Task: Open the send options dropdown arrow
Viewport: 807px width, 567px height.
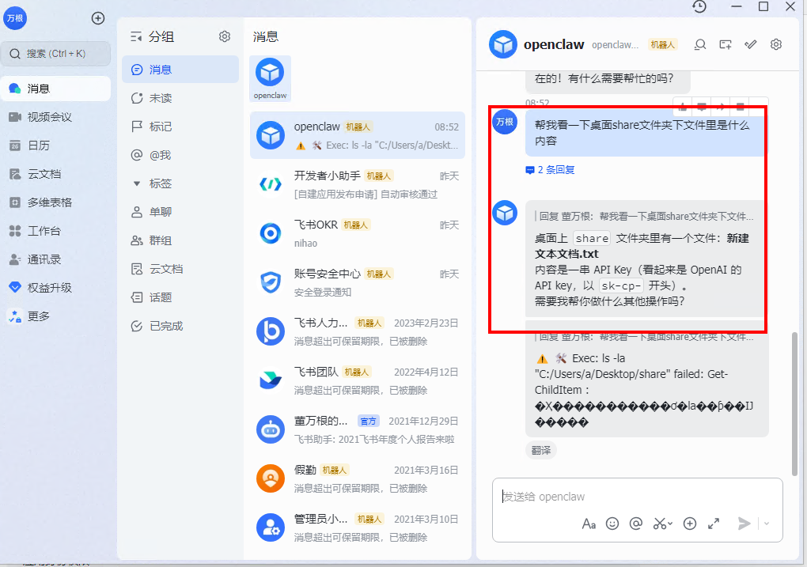Action: tap(767, 524)
